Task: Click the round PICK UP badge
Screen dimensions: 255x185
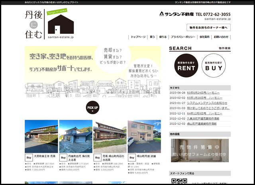Action: coord(92,107)
